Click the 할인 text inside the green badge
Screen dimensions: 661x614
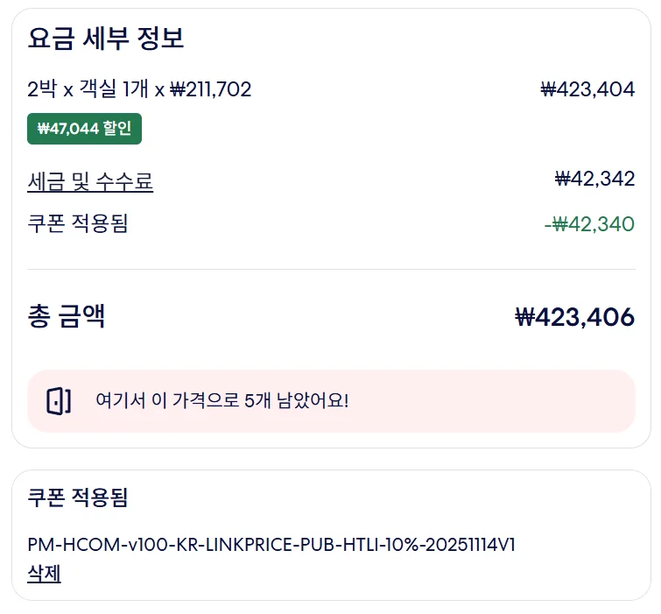pos(117,128)
